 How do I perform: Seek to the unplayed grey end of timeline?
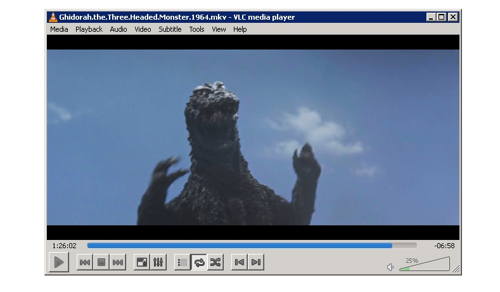tap(404, 246)
